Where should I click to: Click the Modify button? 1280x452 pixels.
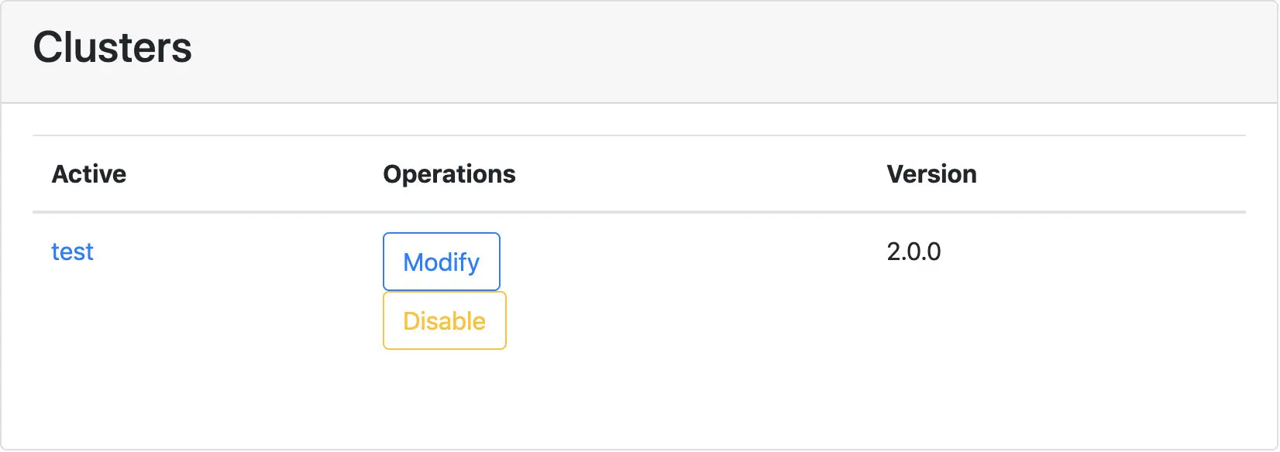pyautogui.click(x=441, y=262)
